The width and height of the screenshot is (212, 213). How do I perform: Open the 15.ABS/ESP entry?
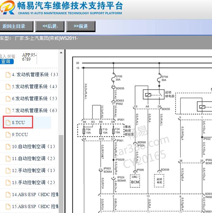coord(35,206)
